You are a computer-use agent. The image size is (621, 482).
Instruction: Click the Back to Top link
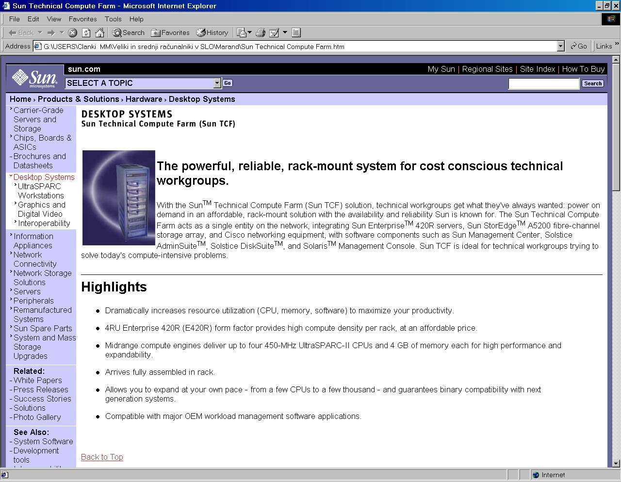102,457
